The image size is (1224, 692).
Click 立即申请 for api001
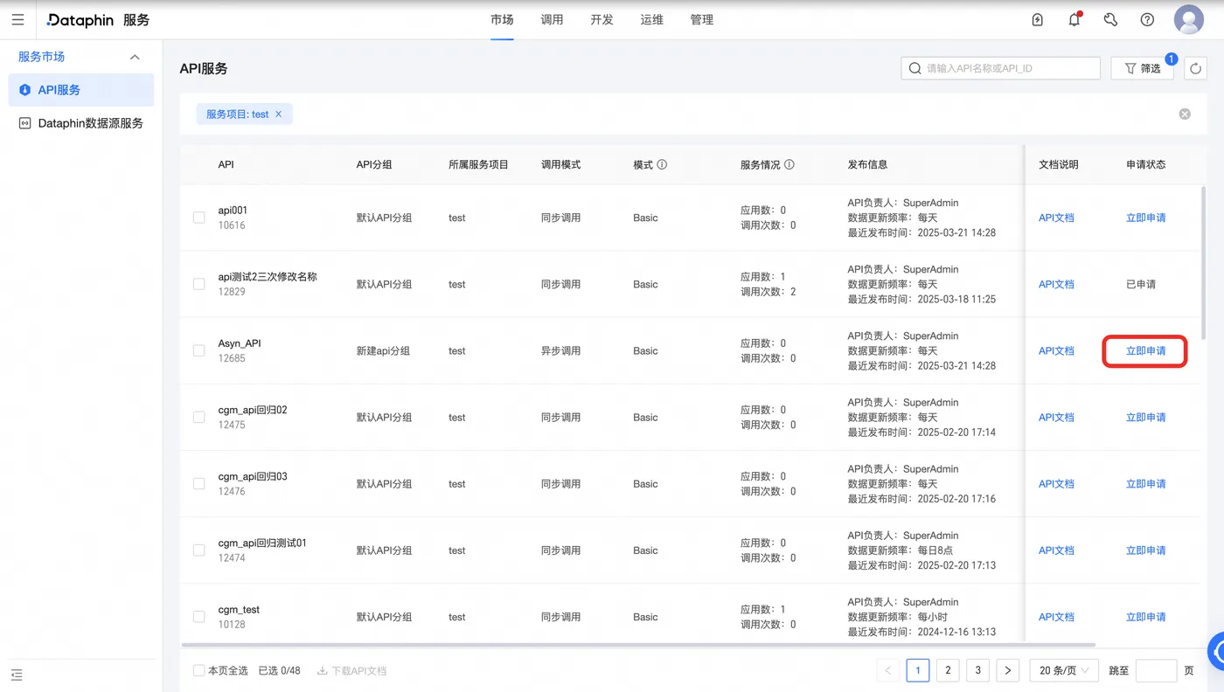(1145, 218)
